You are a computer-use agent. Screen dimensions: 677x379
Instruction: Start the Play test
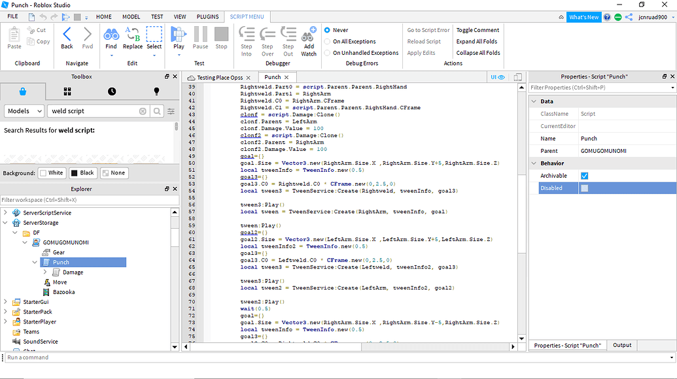click(x=179, y=34)
